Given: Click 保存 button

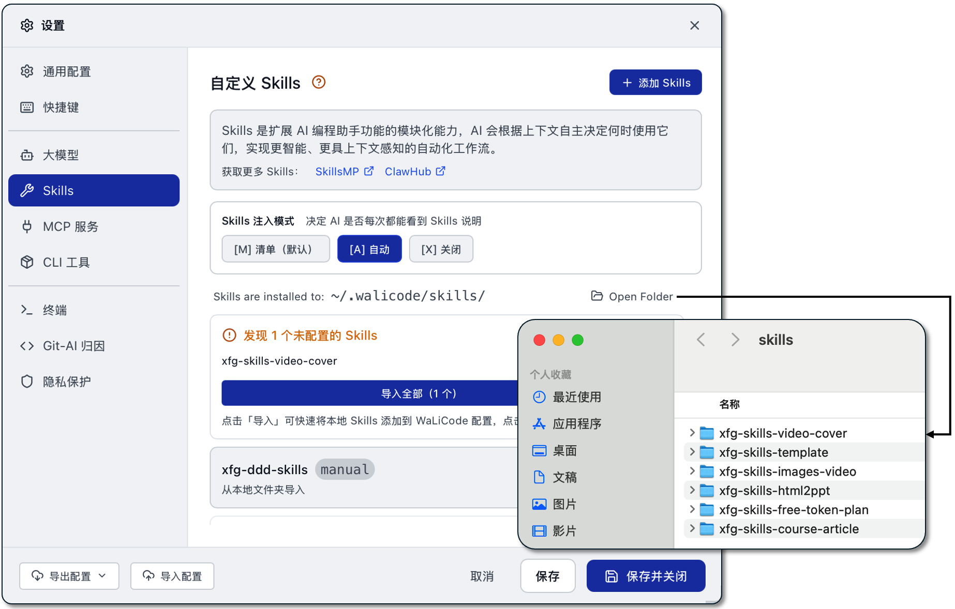Looking at the screenshot, I should pos(547,576).
